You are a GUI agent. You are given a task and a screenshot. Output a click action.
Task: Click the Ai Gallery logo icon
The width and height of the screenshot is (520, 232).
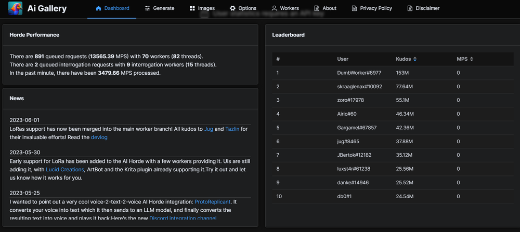tap(15, 9)
